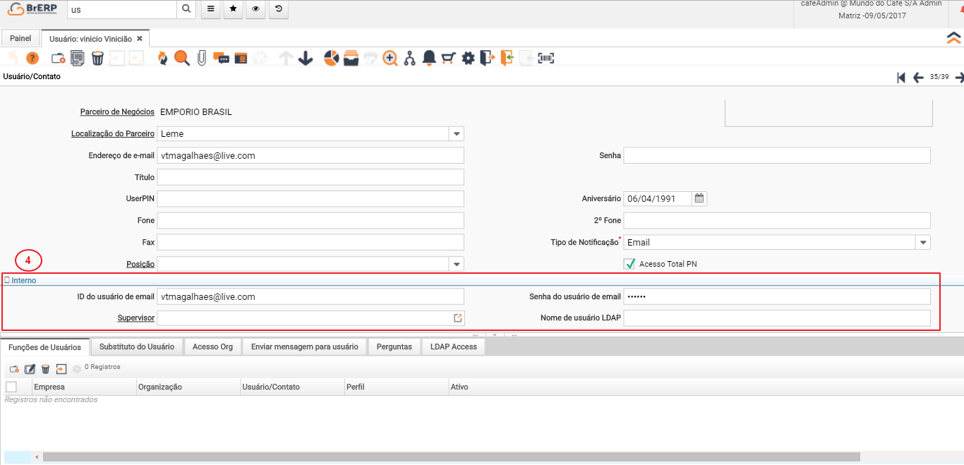Click the Supervisor field label link
This screenshot has width=964, height=465.
(136, 318)
